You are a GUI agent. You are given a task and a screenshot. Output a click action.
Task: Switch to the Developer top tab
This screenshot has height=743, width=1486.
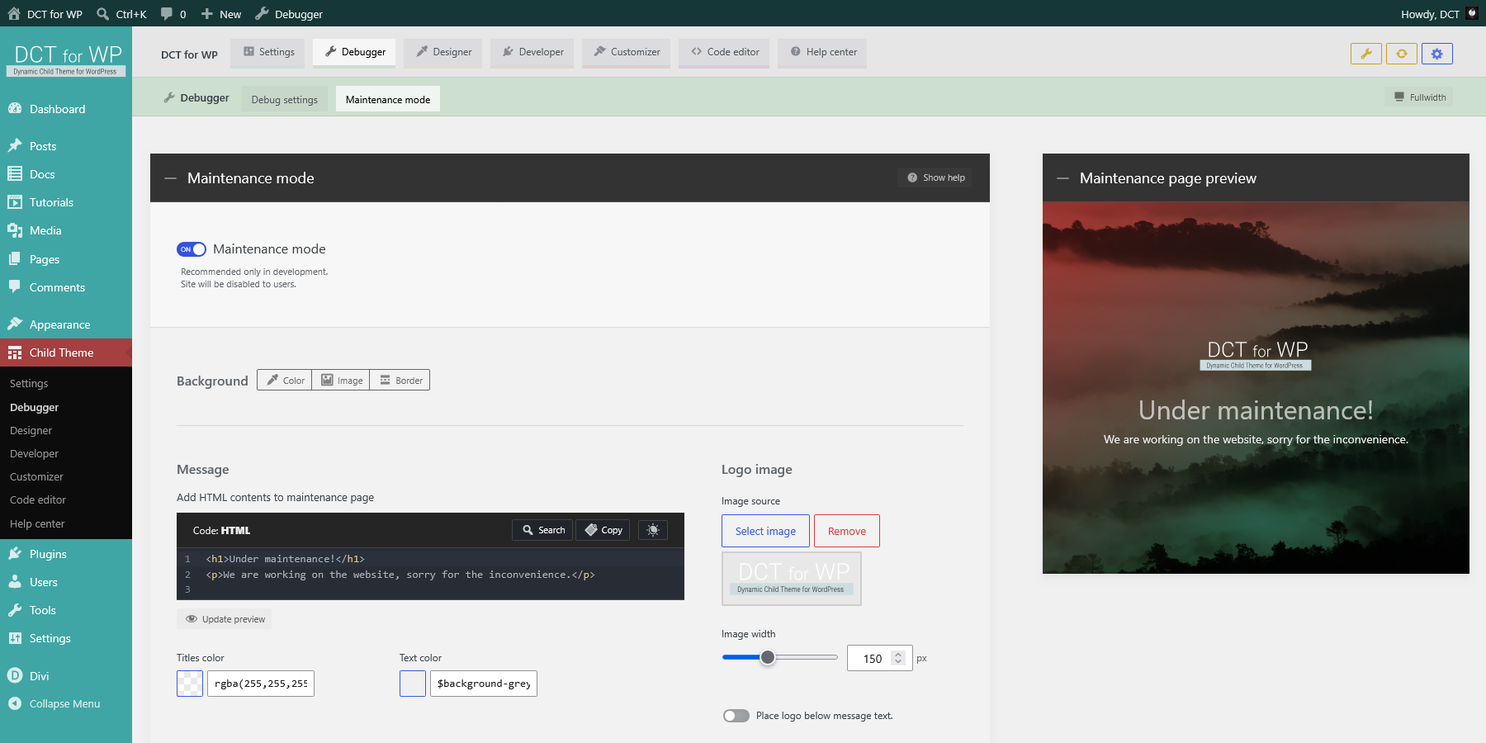coord(532,52)
